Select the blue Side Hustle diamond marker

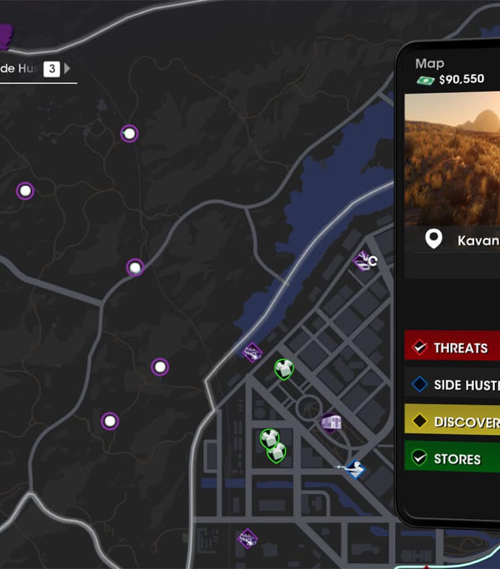[x=355, y=469]
